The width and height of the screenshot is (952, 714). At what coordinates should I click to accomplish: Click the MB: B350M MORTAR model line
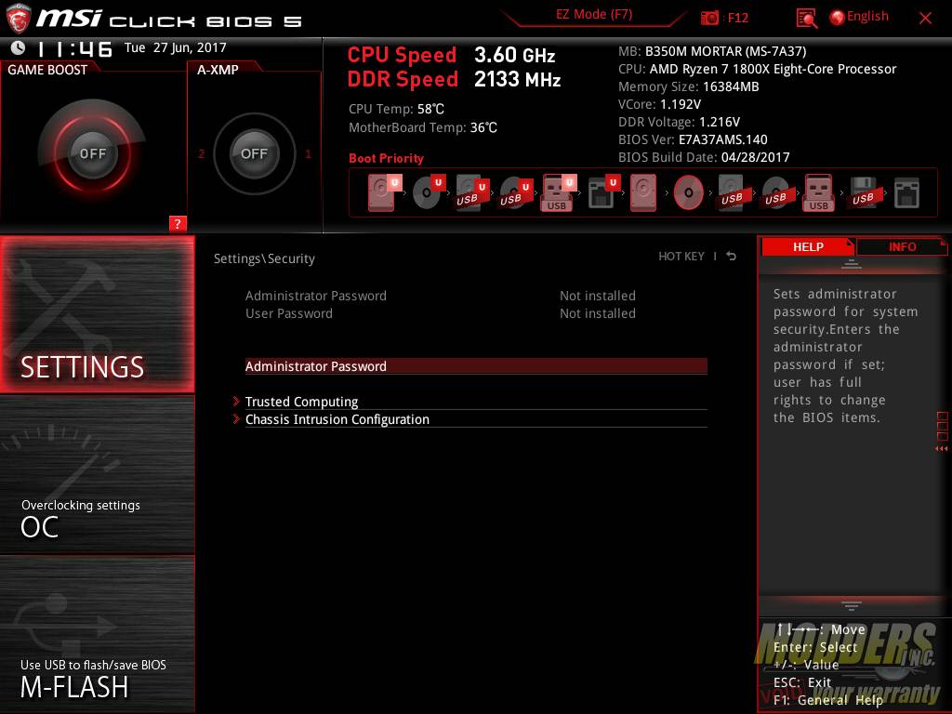click(x=712, y=51)
